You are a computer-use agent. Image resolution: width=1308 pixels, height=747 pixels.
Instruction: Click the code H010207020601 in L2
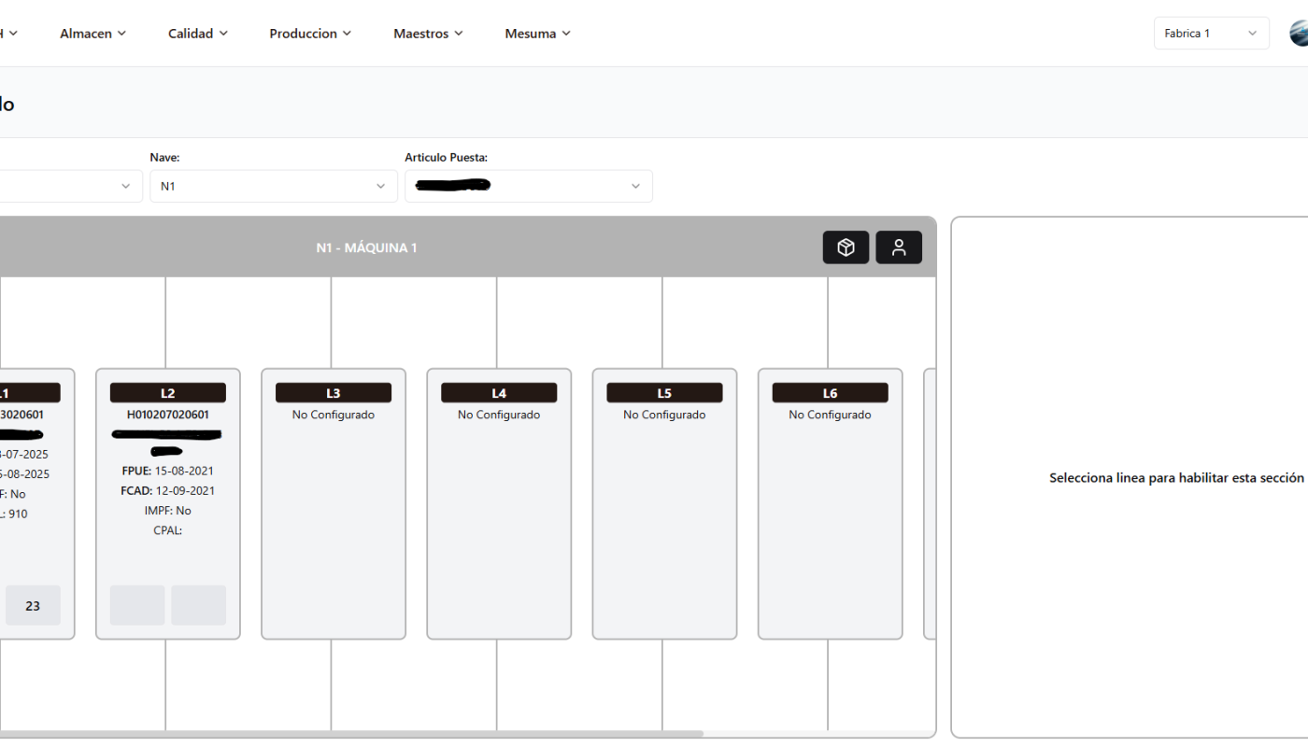click(x=168, y=415)
